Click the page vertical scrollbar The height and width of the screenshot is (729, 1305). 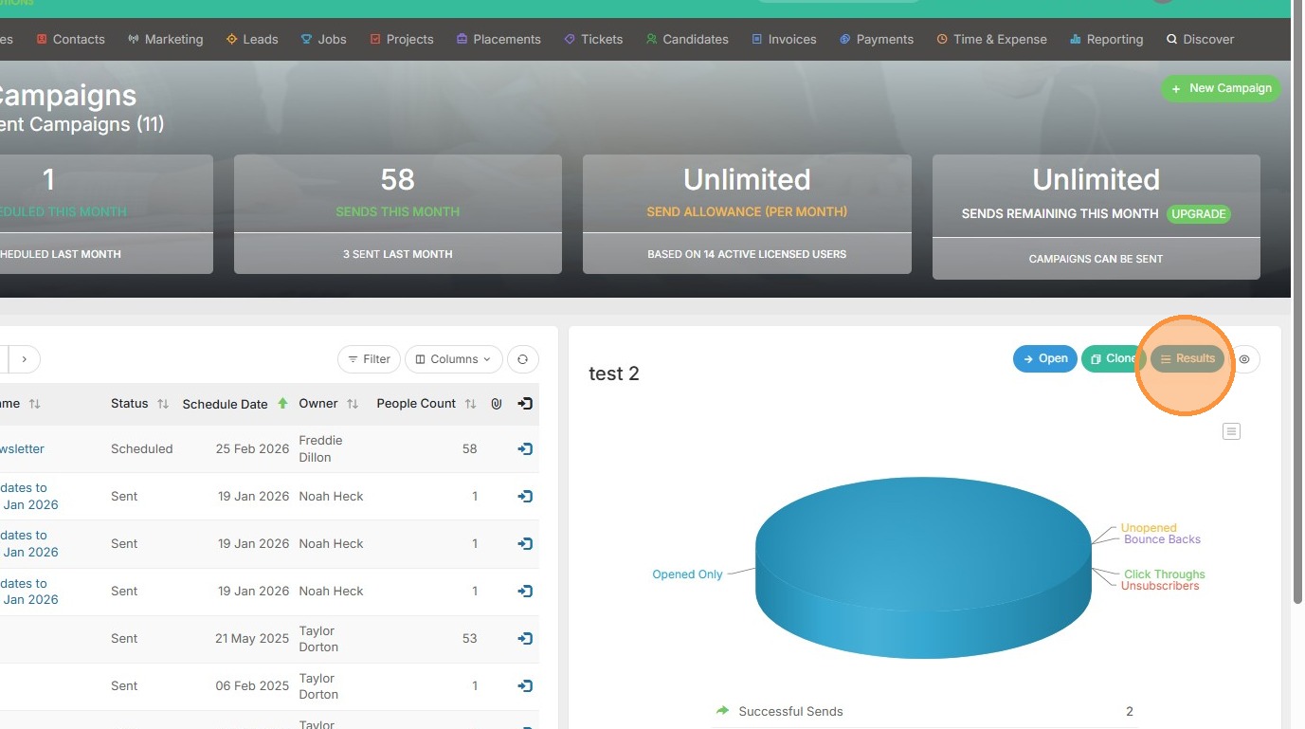click(1298, 303)
